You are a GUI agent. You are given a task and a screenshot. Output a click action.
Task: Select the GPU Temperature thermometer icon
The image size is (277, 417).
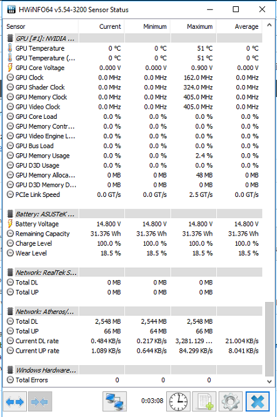pos(10,48)
